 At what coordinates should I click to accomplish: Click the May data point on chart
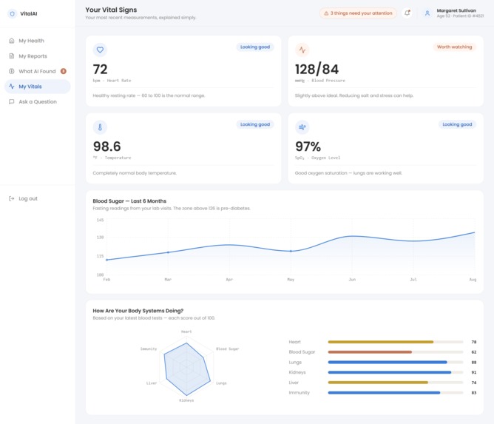(291, 252)
